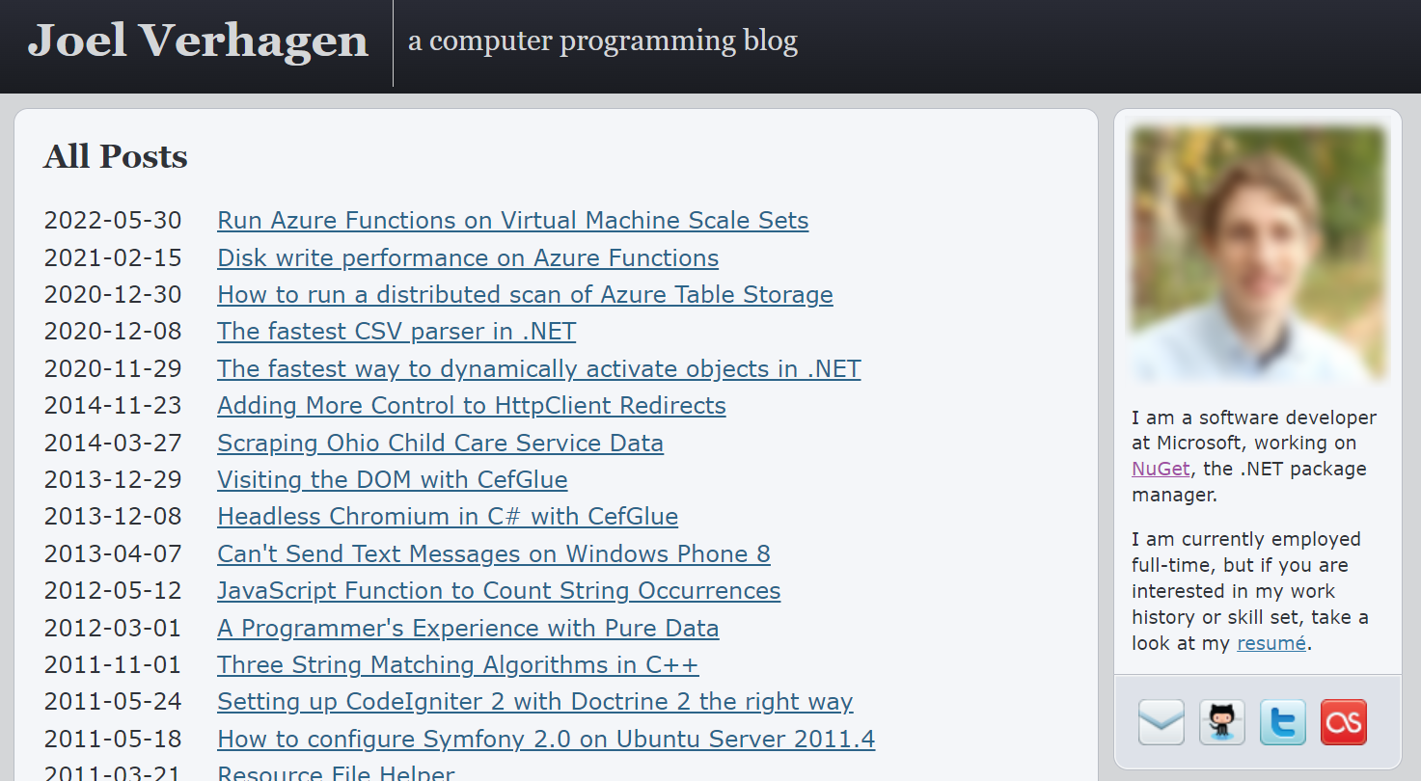Open Visiting the DOM with CefGlue
This screenshot has height=781, width=1421.
pyautogui.click(x=392, y=480)
